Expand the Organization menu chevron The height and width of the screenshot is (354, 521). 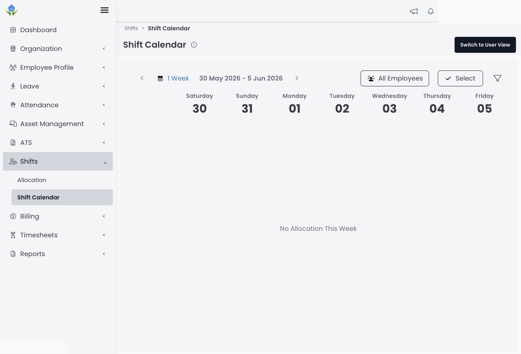coord(104,49)
